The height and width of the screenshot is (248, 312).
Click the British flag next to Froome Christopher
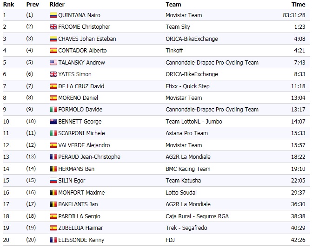tap(53, 27)
